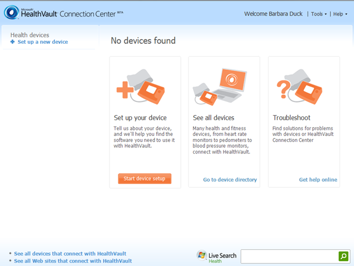The width and height of the screenshot is (354, 266).
Task: Click the Troubleshoot question mark illustration
Action: click(x=299, y=87)
